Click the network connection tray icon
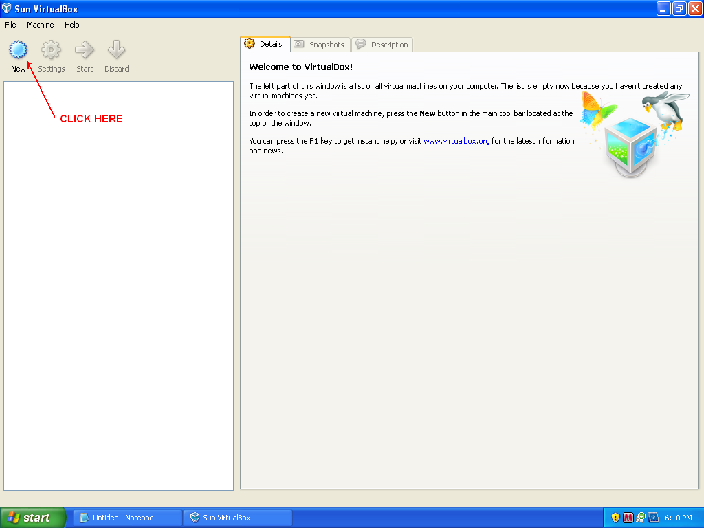Image resolution: width=704 pixels, height=528 pixels. [641, 518]
